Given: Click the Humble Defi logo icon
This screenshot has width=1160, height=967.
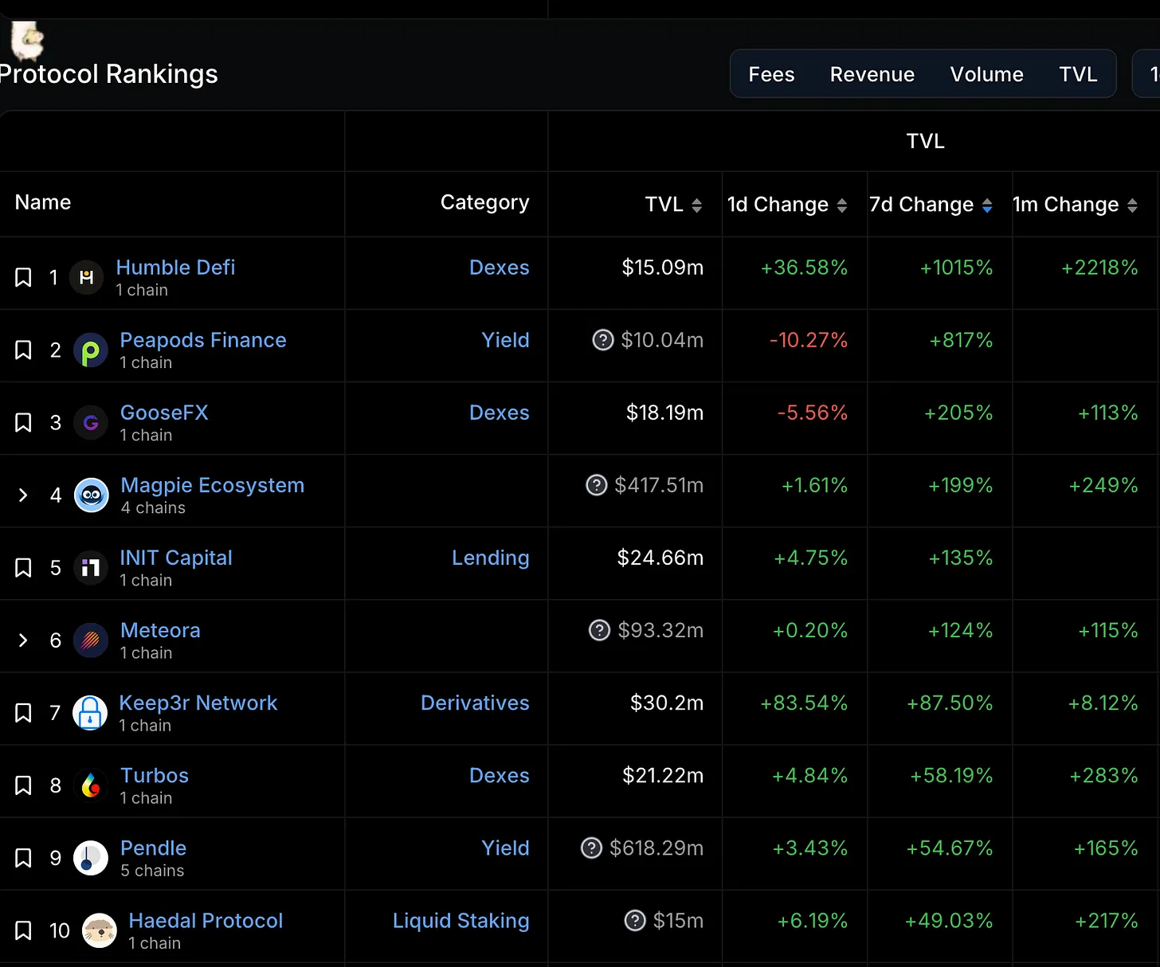Looking at the screenshot, I should pyautogui.click(x=87, y=277).
